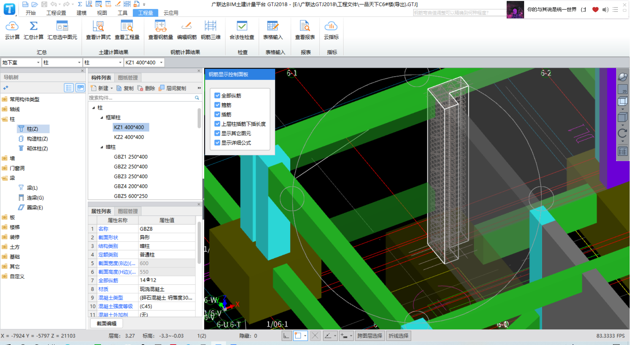
Task: Uncheck 全部纵筋 checkbox
Action: point(217,95)
